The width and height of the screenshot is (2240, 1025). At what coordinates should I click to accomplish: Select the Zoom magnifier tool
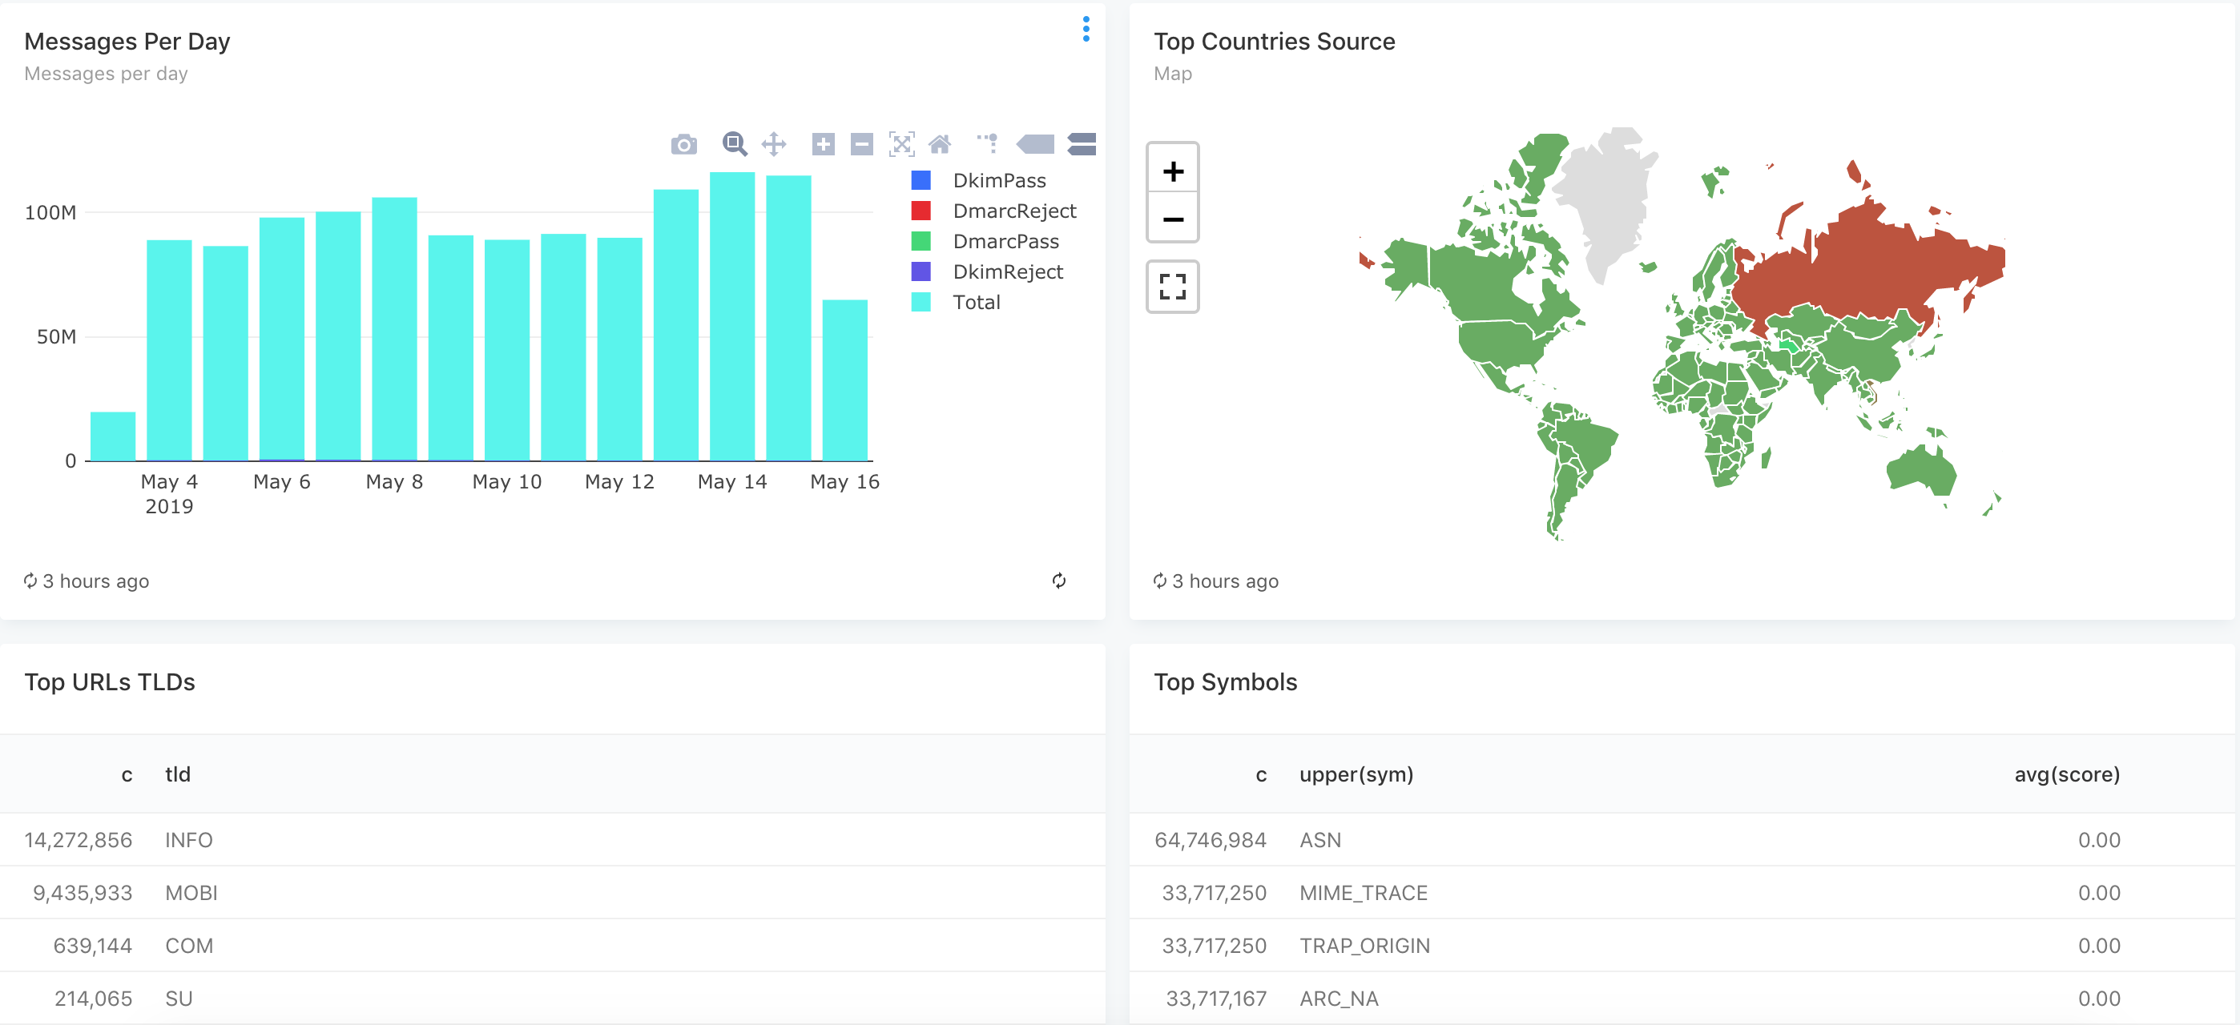pyautogui.click(x=734, y=144)
